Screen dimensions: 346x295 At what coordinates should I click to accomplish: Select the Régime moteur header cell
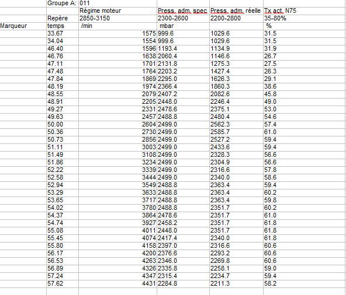point(117,11)
